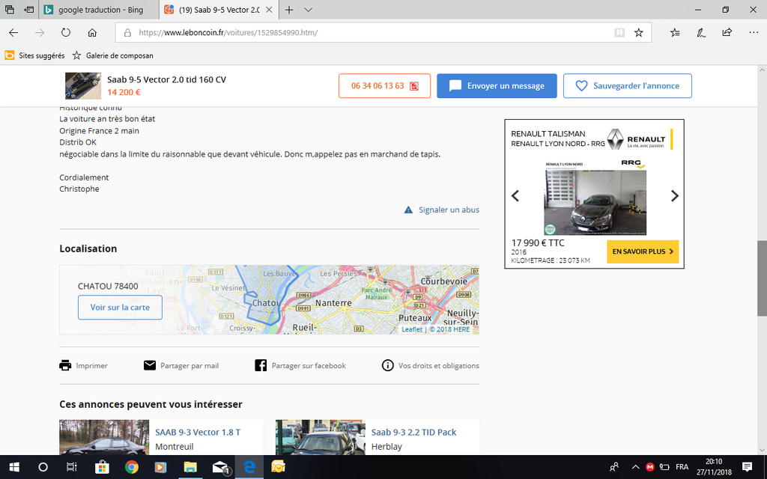Show hidden system tray icons
Viewport: 767px width, 479px height.
click(x=635, y=467)
